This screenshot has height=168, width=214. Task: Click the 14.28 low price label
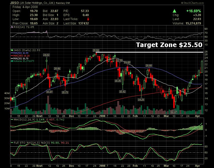(141, 100)
